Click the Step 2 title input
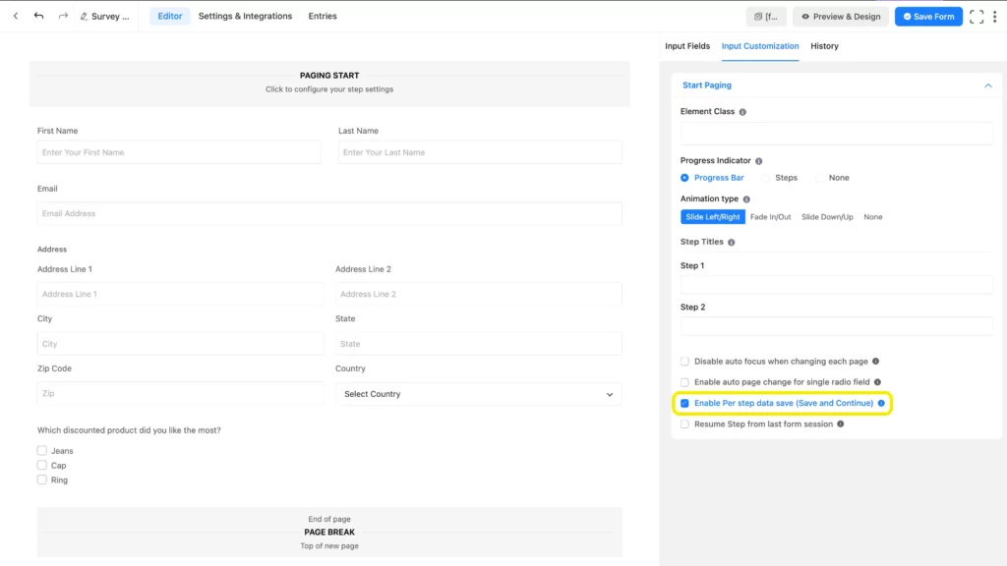This screenshot has height=566, width=1007. pyautogui.click(x=836, y=326)
